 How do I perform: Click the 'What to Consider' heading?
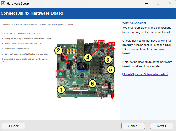pos(134,23)
